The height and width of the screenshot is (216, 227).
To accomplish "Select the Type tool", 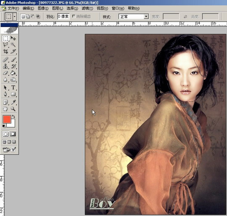I will 13,88.
